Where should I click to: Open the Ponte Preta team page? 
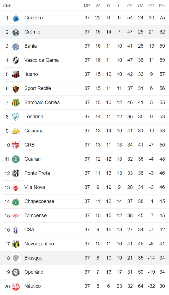37,173
